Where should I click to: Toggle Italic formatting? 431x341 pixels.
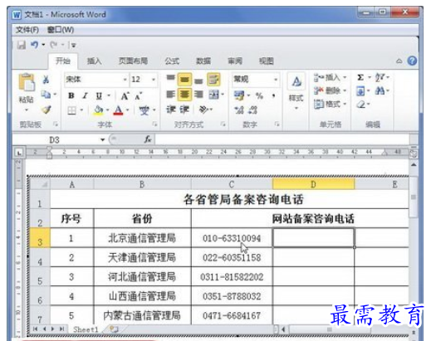click(85, 95)
